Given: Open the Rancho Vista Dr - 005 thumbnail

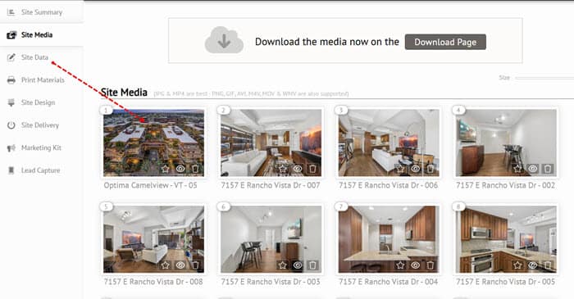Looking at the screenshot, I should 506,239.
